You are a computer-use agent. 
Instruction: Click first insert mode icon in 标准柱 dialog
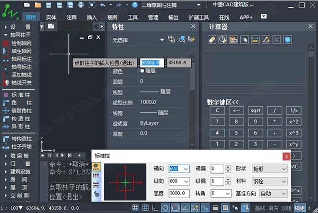pyautogui.click(x=96, y=166)
